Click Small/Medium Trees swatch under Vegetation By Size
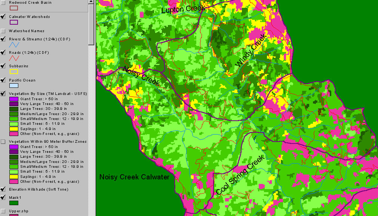The image size is (378, 216). click(x=14, y=119)
